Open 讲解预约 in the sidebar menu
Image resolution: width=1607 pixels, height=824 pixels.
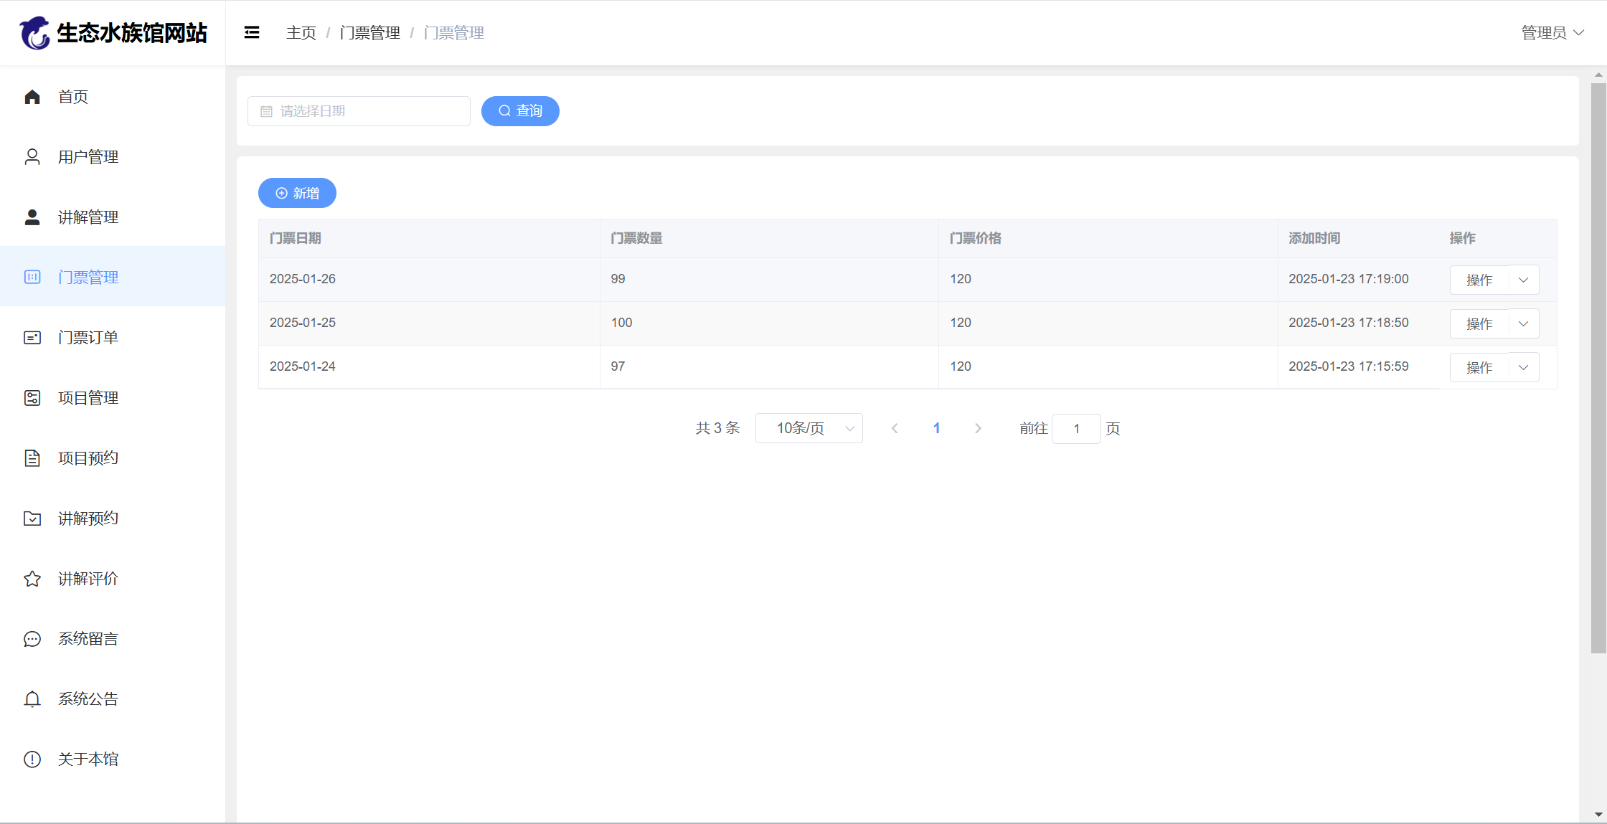[88, 518]
